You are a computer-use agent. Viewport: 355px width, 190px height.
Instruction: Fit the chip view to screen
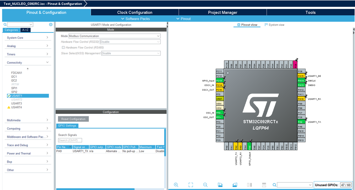point(190,185)
